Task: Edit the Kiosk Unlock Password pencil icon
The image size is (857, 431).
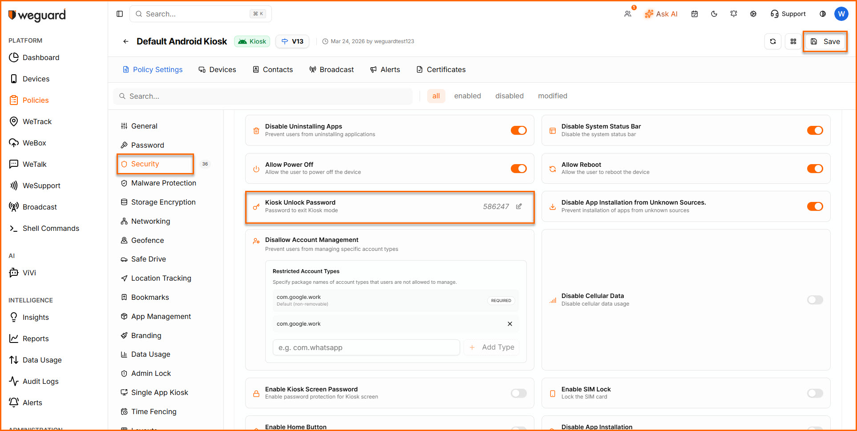Action: pos(519,206)
